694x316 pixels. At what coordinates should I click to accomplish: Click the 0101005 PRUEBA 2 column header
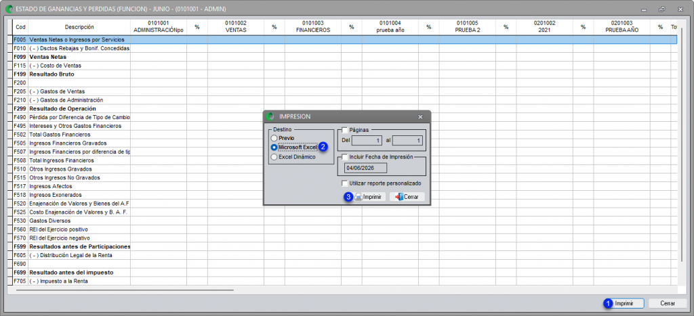tap(468, 27)
